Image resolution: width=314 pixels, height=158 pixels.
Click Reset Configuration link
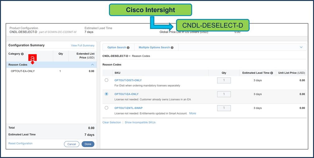(x=21, y=143)
